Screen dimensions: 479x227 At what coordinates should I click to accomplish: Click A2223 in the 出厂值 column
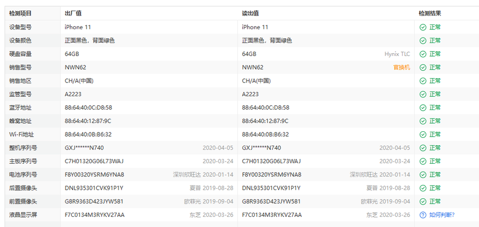(73, 94)
